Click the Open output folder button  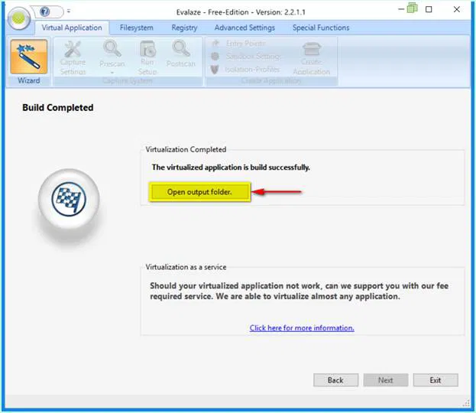(199, 192)
